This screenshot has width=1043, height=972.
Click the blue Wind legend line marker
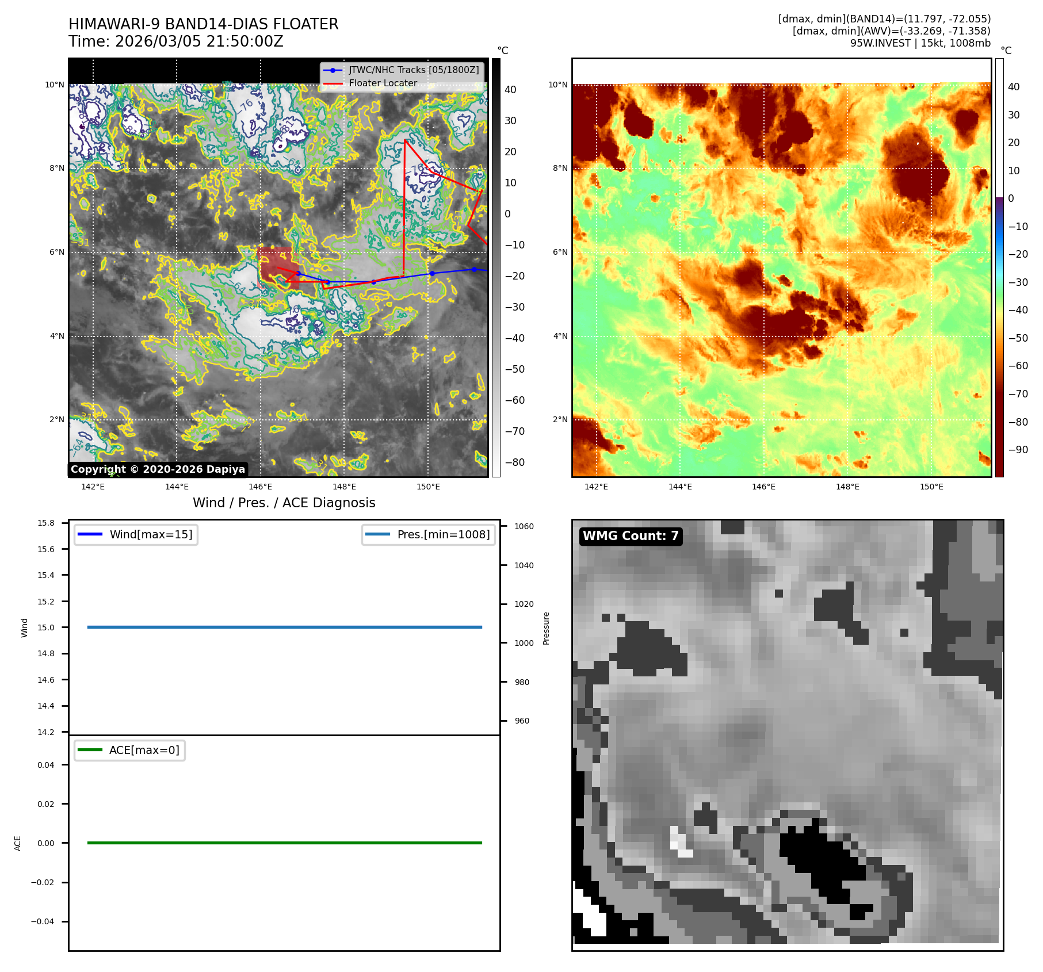coord(90,534)
